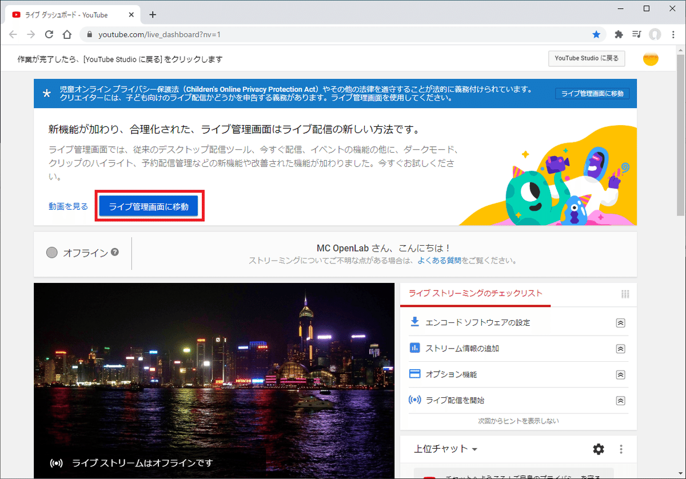Screen dimensions: 686x479
Task: Open the extensions puzzle-piece icon
Action: (x=619, y=34)
